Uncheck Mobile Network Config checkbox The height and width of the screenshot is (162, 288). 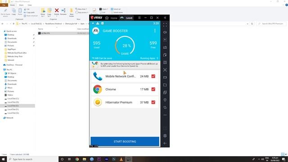(153, 76)
